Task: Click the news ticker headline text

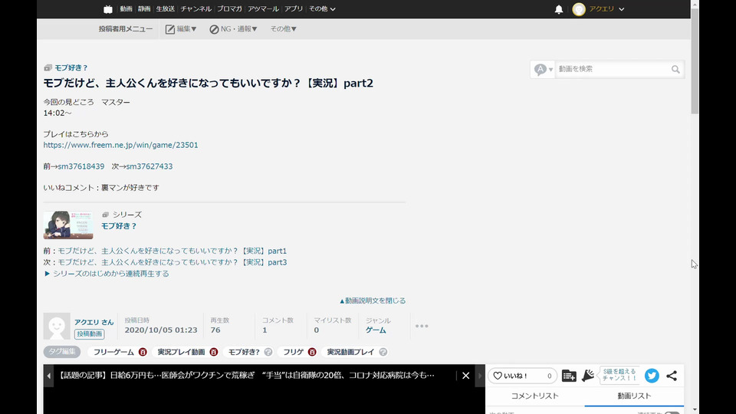Action: point(247,376)
